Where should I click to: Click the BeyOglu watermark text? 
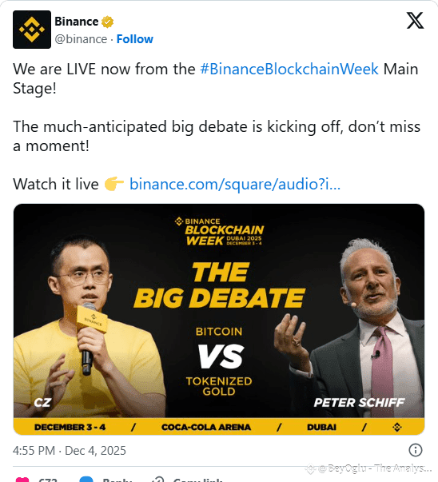(x=373, y=468)
